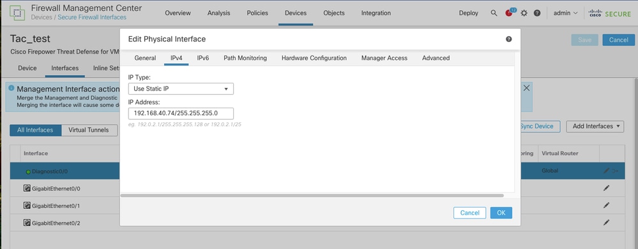
Task: Click the Save button at top right
Action: 585,39
